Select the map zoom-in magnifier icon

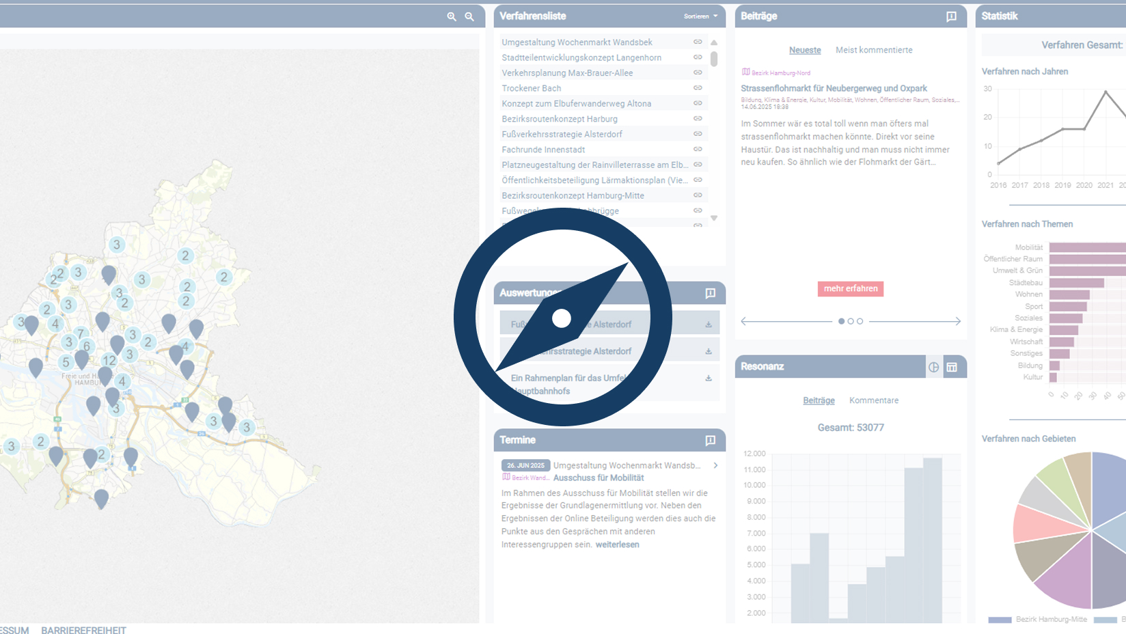(451, 16)
